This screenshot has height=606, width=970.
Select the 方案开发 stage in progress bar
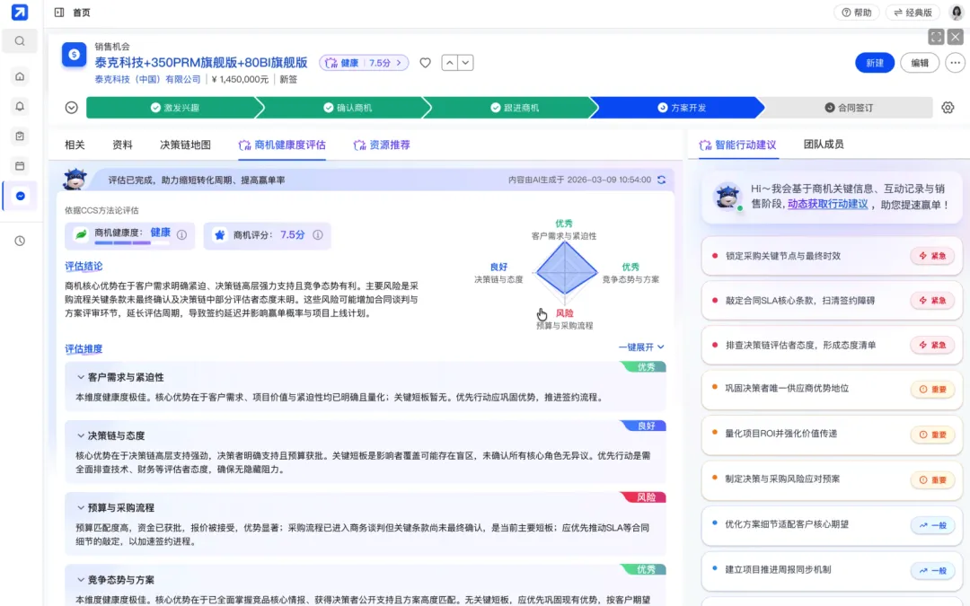[x=682, y=108]
